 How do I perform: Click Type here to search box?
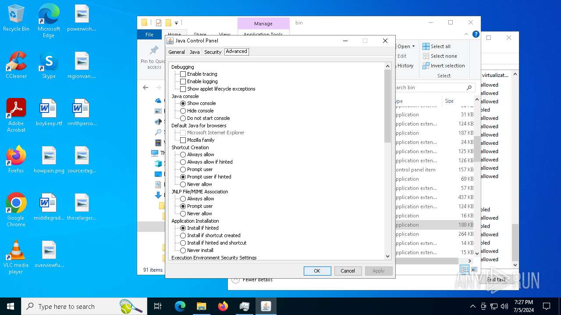pyautogui.click(x=84, y=306)
